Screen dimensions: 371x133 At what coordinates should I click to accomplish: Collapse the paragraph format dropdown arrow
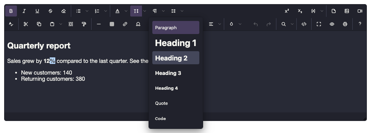pyautogui.click(x=163, y=11)
